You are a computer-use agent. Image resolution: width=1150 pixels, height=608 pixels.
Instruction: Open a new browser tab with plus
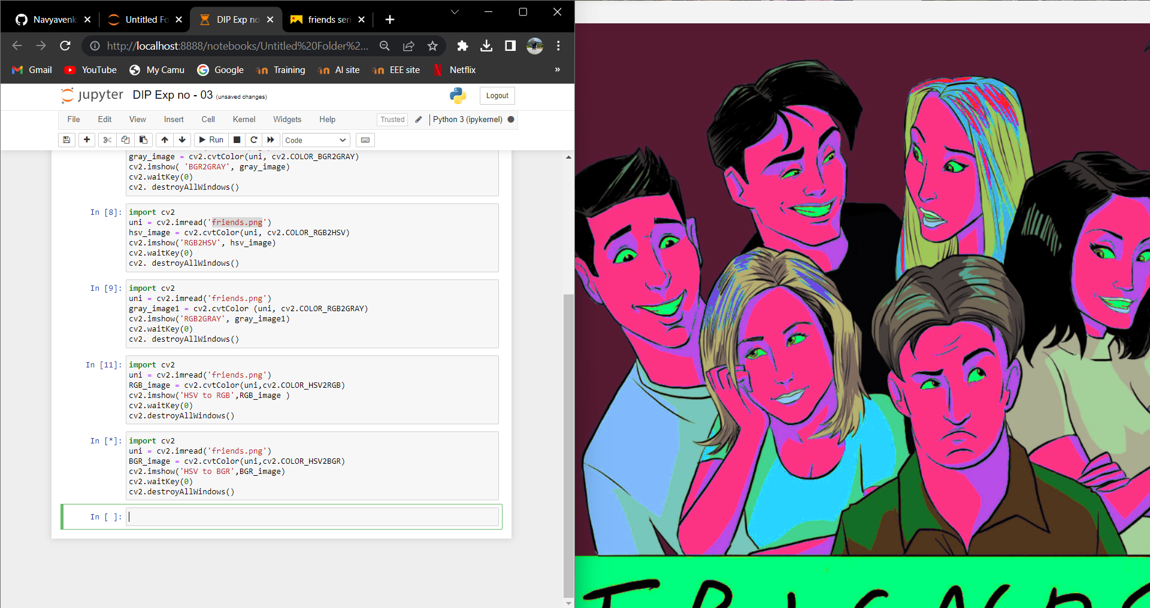coord(390,20)
